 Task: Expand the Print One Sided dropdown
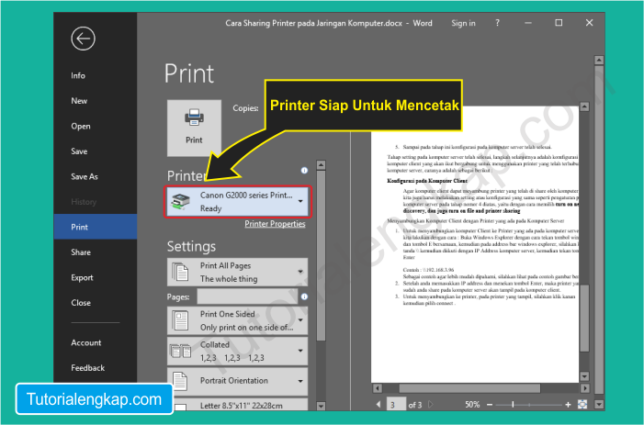[237, 320]
